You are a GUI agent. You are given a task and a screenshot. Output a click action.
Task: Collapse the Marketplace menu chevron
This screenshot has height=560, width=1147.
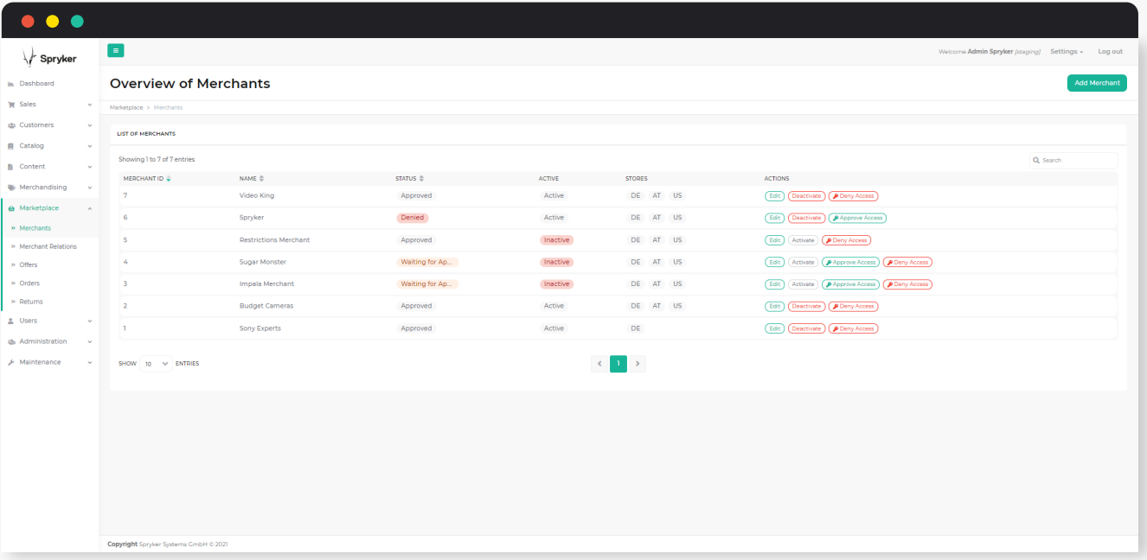pos(90,208)
